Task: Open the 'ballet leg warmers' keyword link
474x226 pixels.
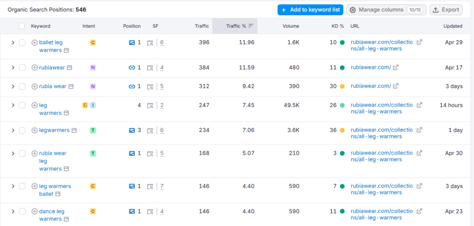Action: 51,46
